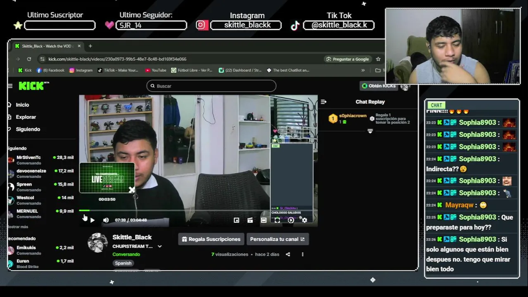Screen dimensions: 528x297
Task: Open the Instagram bookmark
Action: pyautogui.click(x=81, y=70)
